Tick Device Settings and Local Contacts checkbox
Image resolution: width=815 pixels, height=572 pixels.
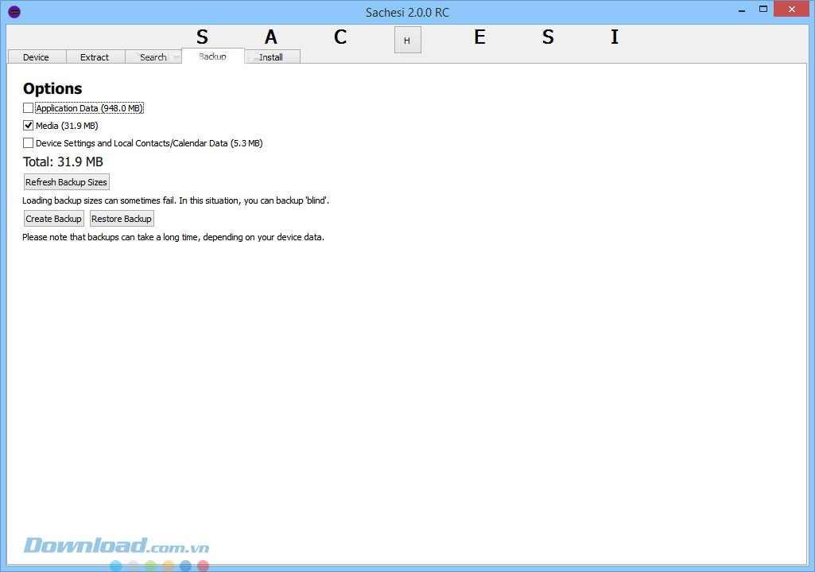(x=29, y=143)
